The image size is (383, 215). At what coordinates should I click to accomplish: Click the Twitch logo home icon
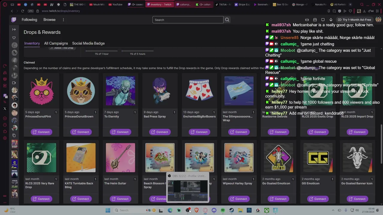point(14,20)
